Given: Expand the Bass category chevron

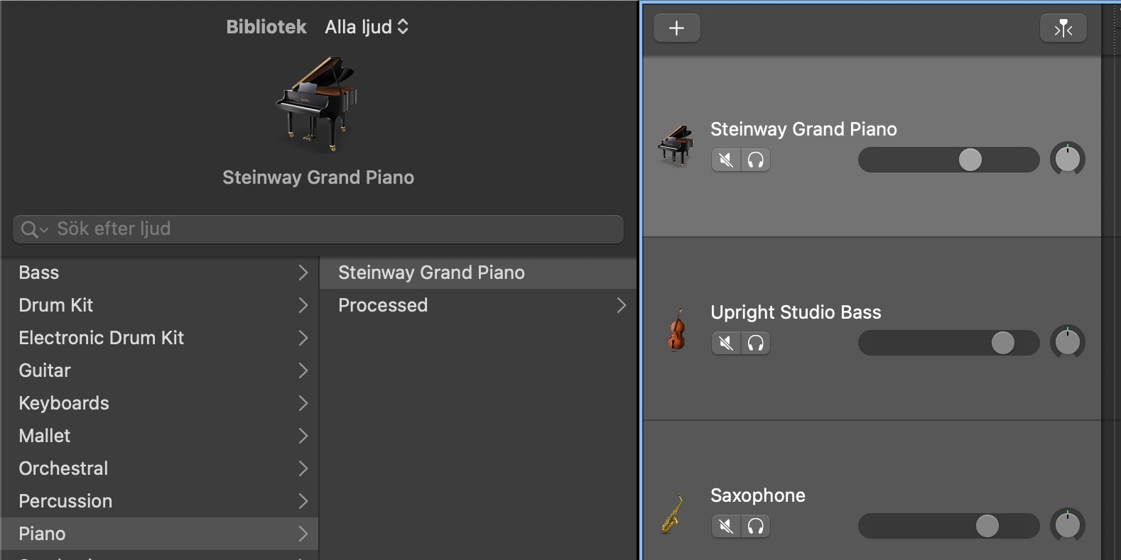Looking at the screenshot, I should [303, 273].
